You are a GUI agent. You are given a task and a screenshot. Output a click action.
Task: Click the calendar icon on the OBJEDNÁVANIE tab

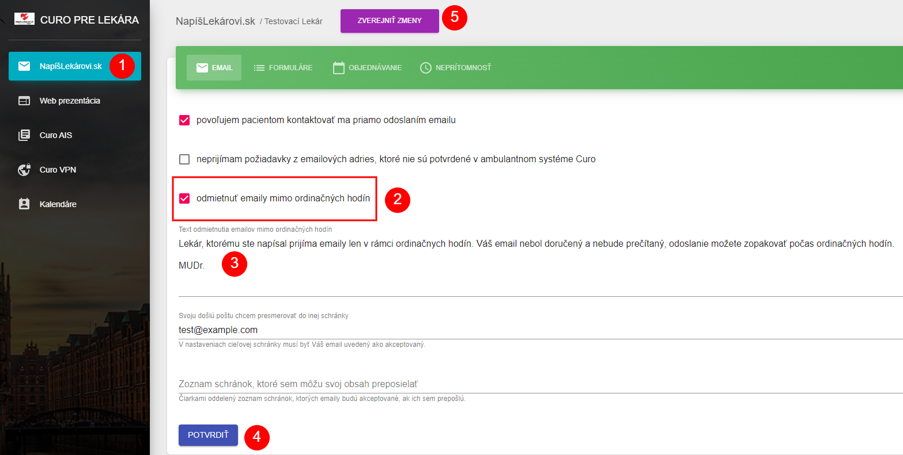(x=339, y=68)
